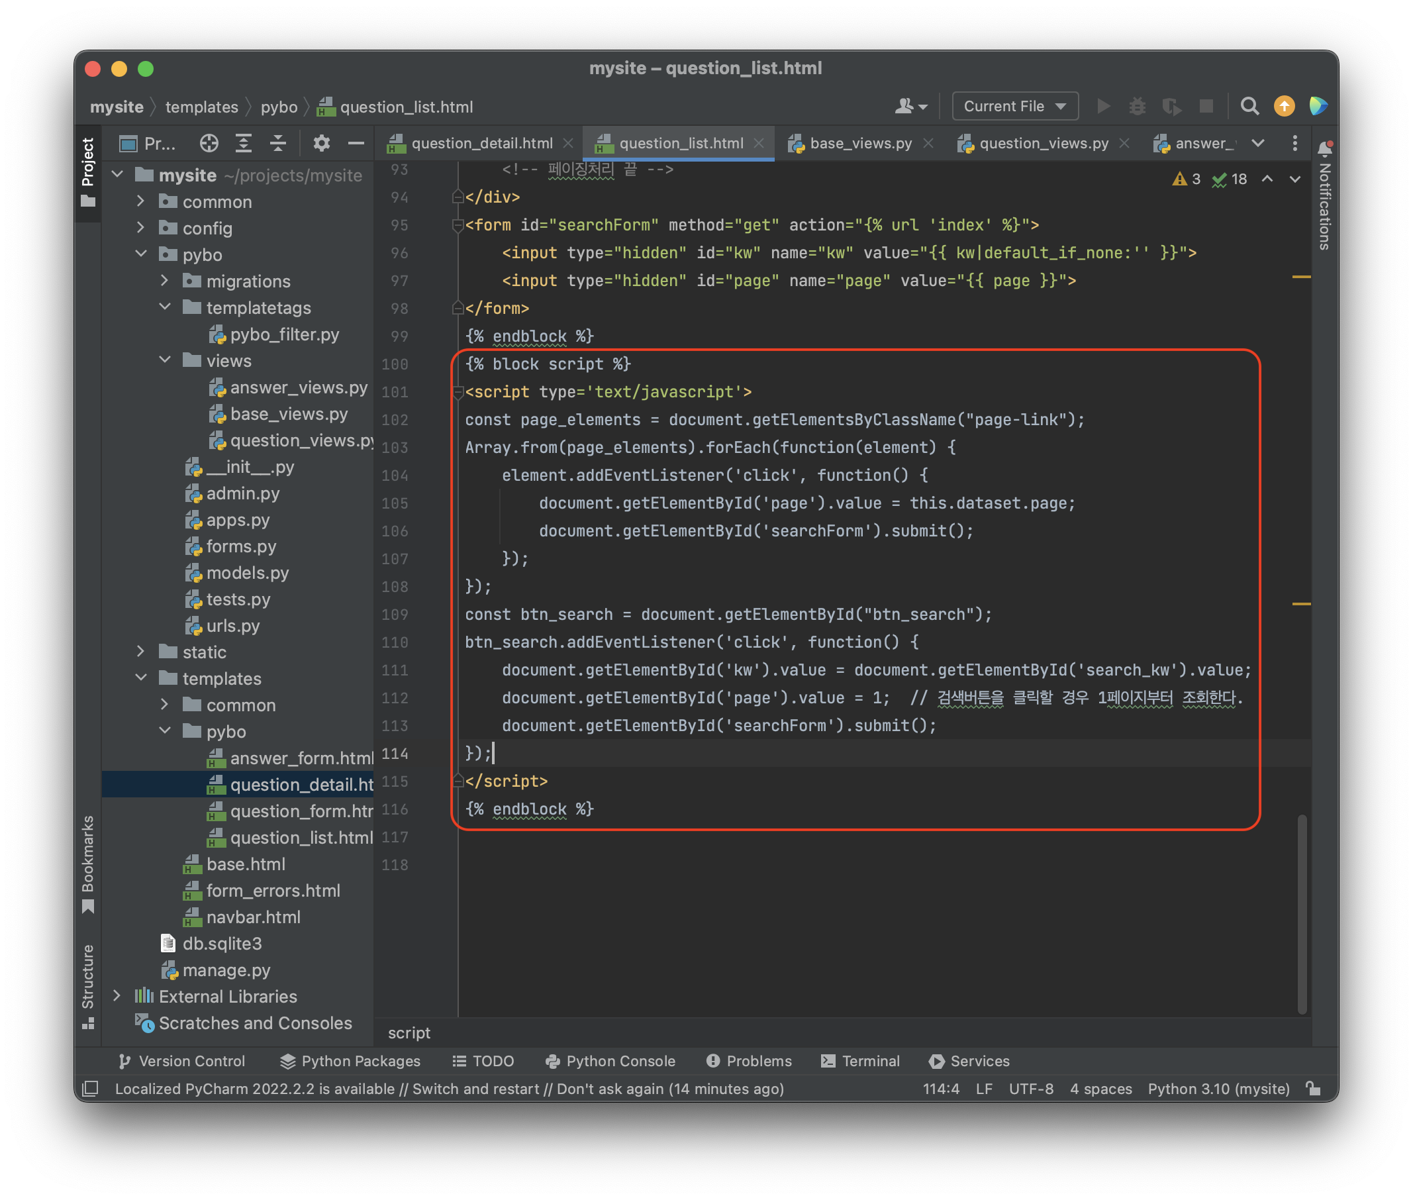1413x1200 pixels.
Task: Open the Terminal tool window
Action: pos(861,1060)
